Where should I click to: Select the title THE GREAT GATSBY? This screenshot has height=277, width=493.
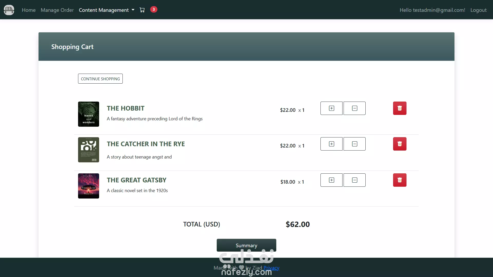(137, 180)
